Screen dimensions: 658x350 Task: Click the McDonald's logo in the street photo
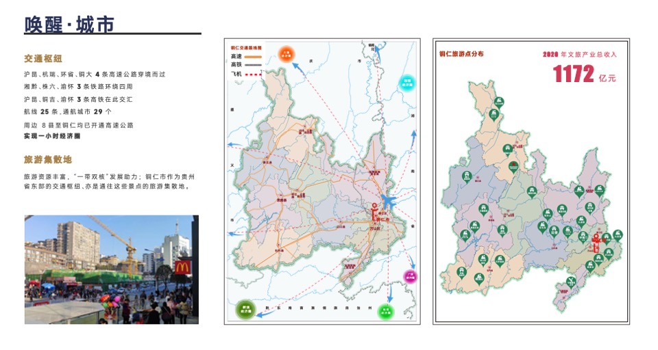183,267
